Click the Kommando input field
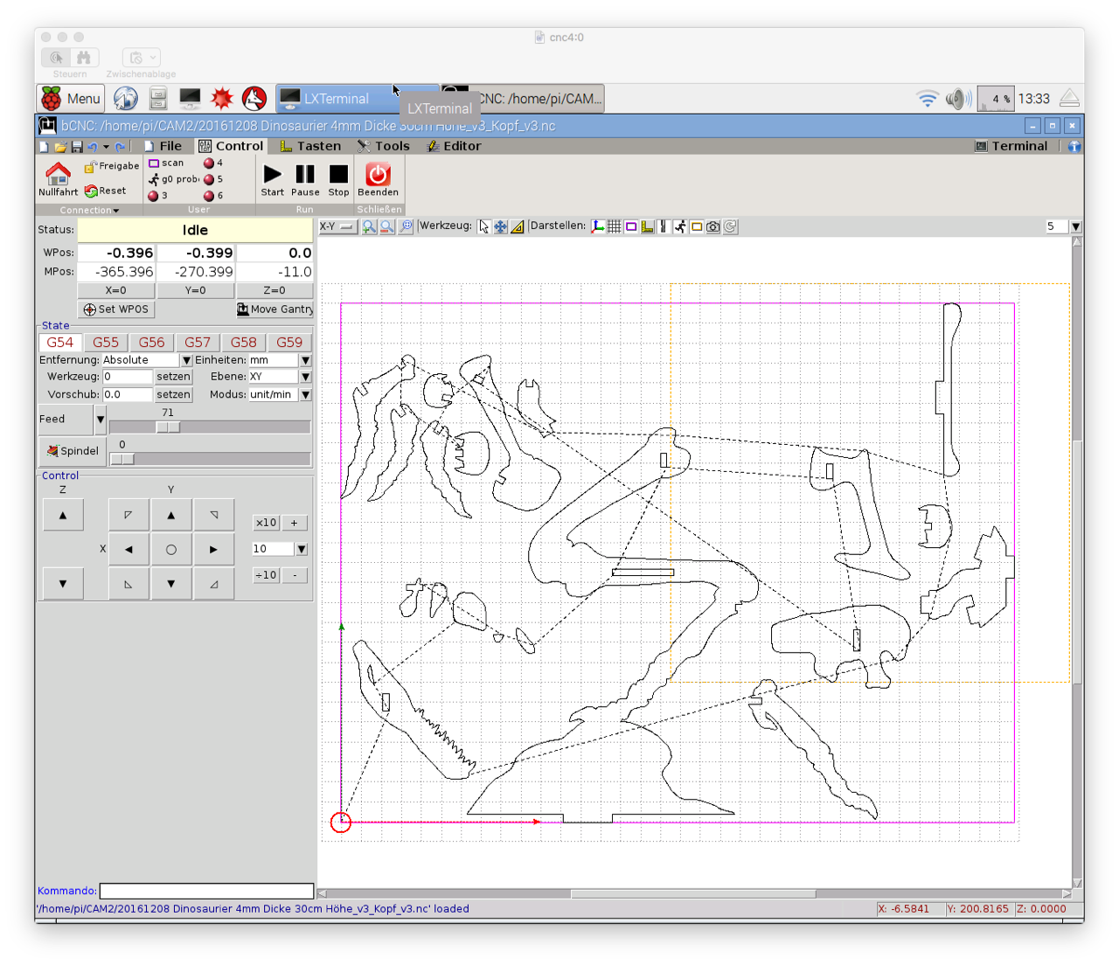This screenshot has width=1119, height=965. click(206, 891)
